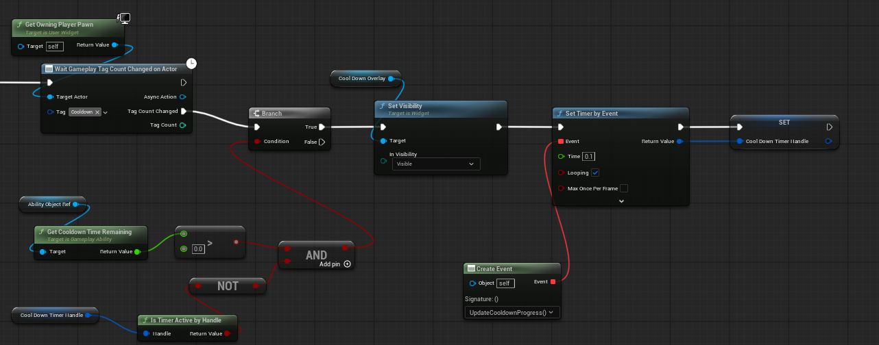Click the Tag Count Changed exec pin

[x=184, y=111]
